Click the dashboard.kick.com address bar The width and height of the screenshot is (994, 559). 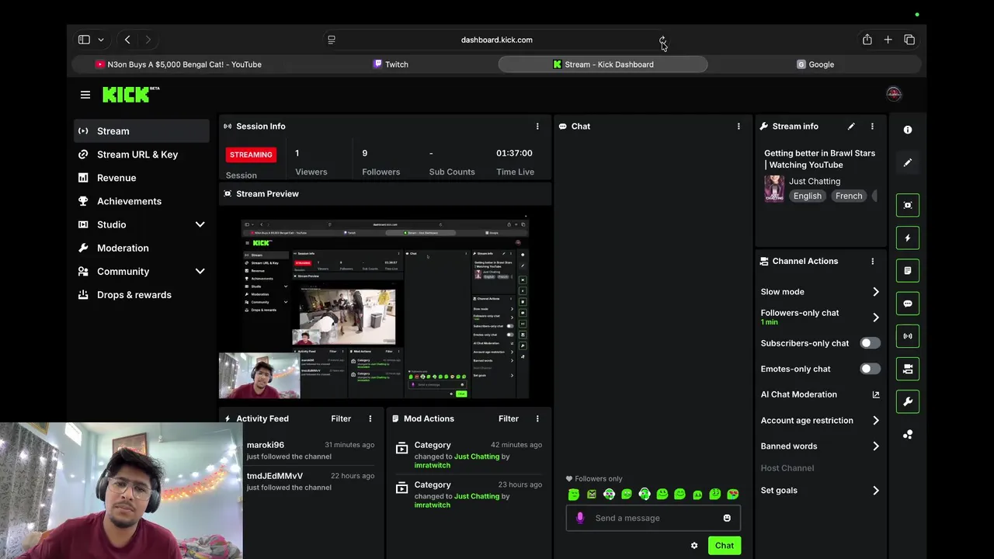[x=497, y=40]
